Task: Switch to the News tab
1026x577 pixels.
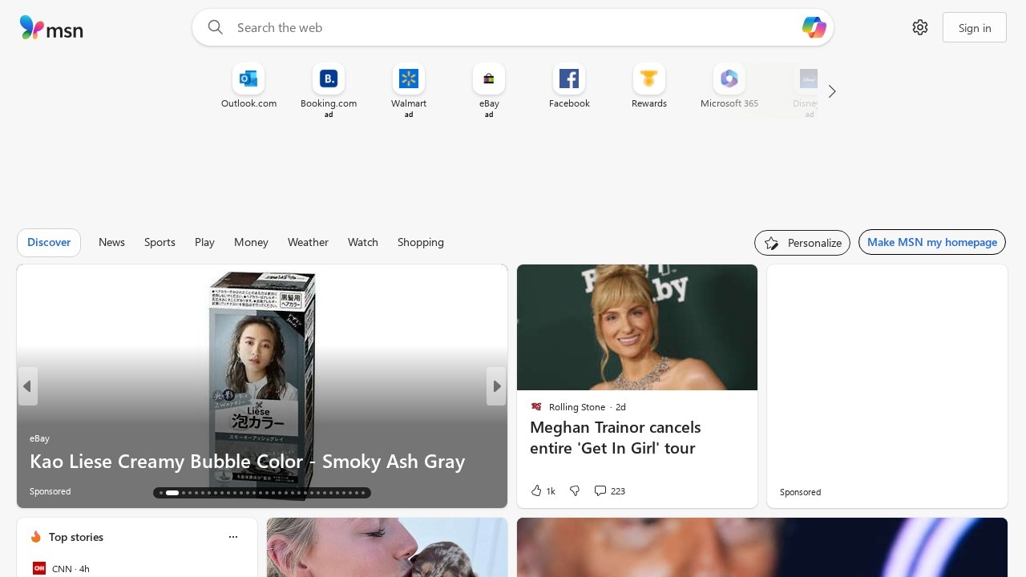Action: [x=111, y=242]
